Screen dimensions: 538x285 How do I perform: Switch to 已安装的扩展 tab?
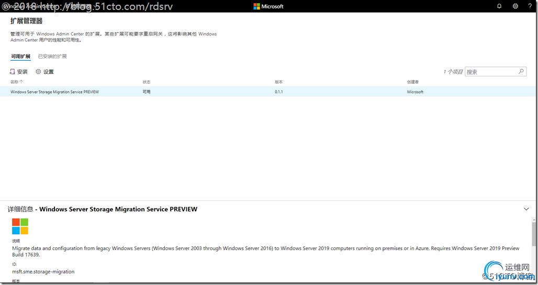(52, 56)
